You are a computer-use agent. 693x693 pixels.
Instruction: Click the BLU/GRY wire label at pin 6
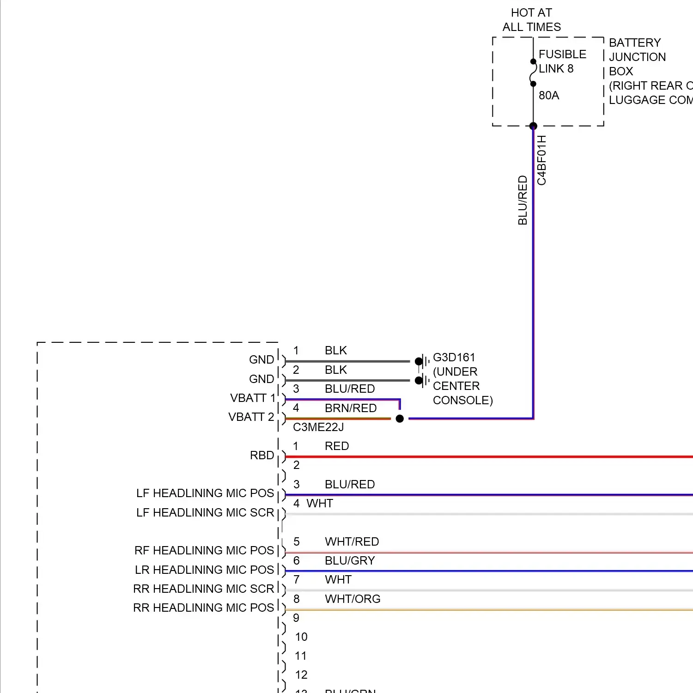pyautogui.click(x=350, y=561)
